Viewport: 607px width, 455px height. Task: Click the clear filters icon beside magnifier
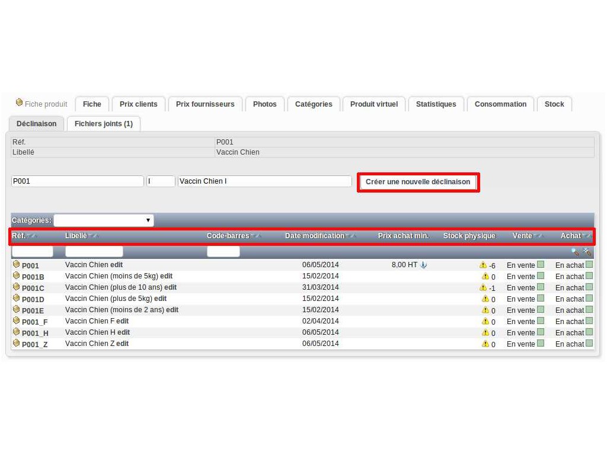587,252
